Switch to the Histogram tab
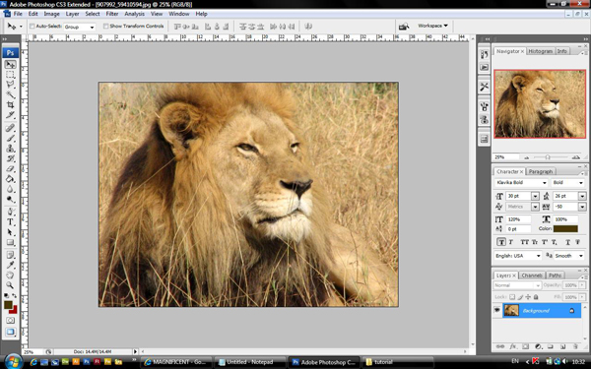 [x=540, y=51]
